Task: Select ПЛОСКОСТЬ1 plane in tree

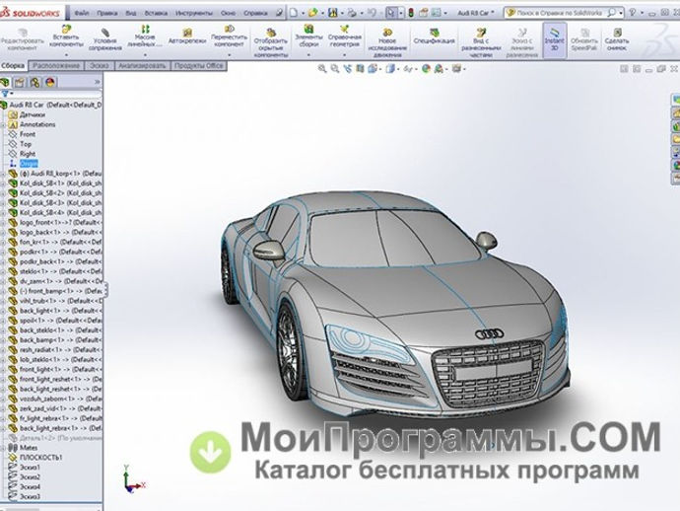Action: [40, 457]
